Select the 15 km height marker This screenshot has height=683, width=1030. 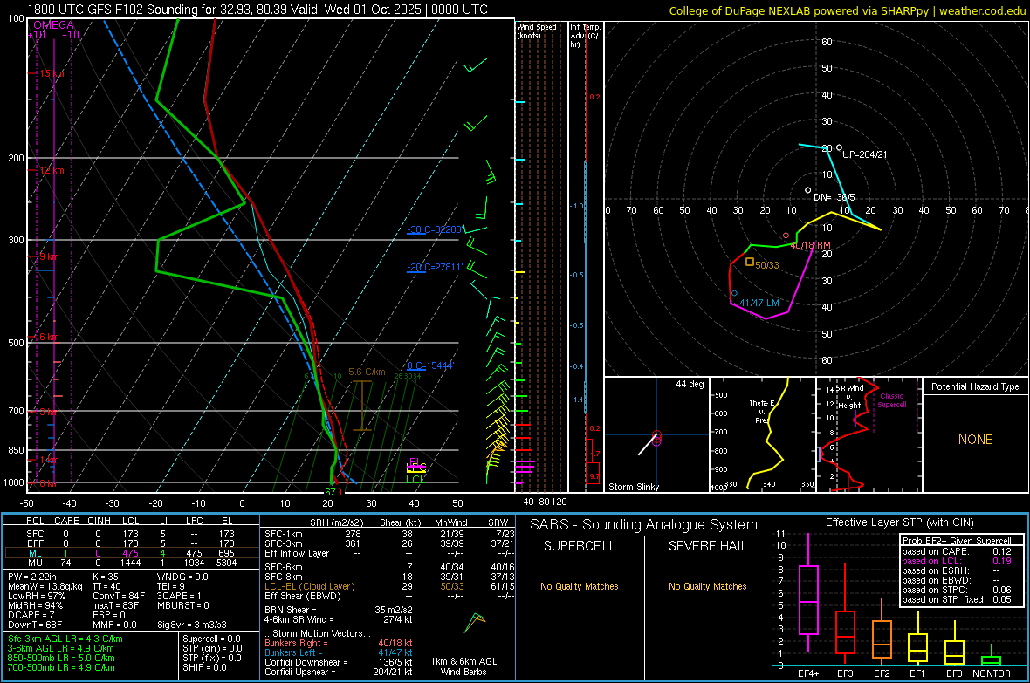click(x=50, y=73)
